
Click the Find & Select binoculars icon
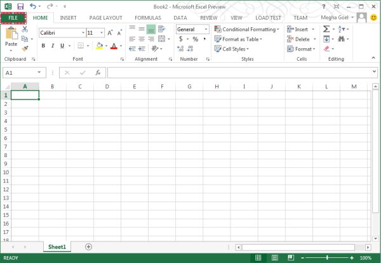[x=342, y=39]
